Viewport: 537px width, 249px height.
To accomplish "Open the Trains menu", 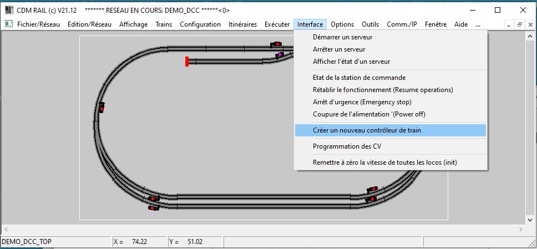I will coord(163,24).
